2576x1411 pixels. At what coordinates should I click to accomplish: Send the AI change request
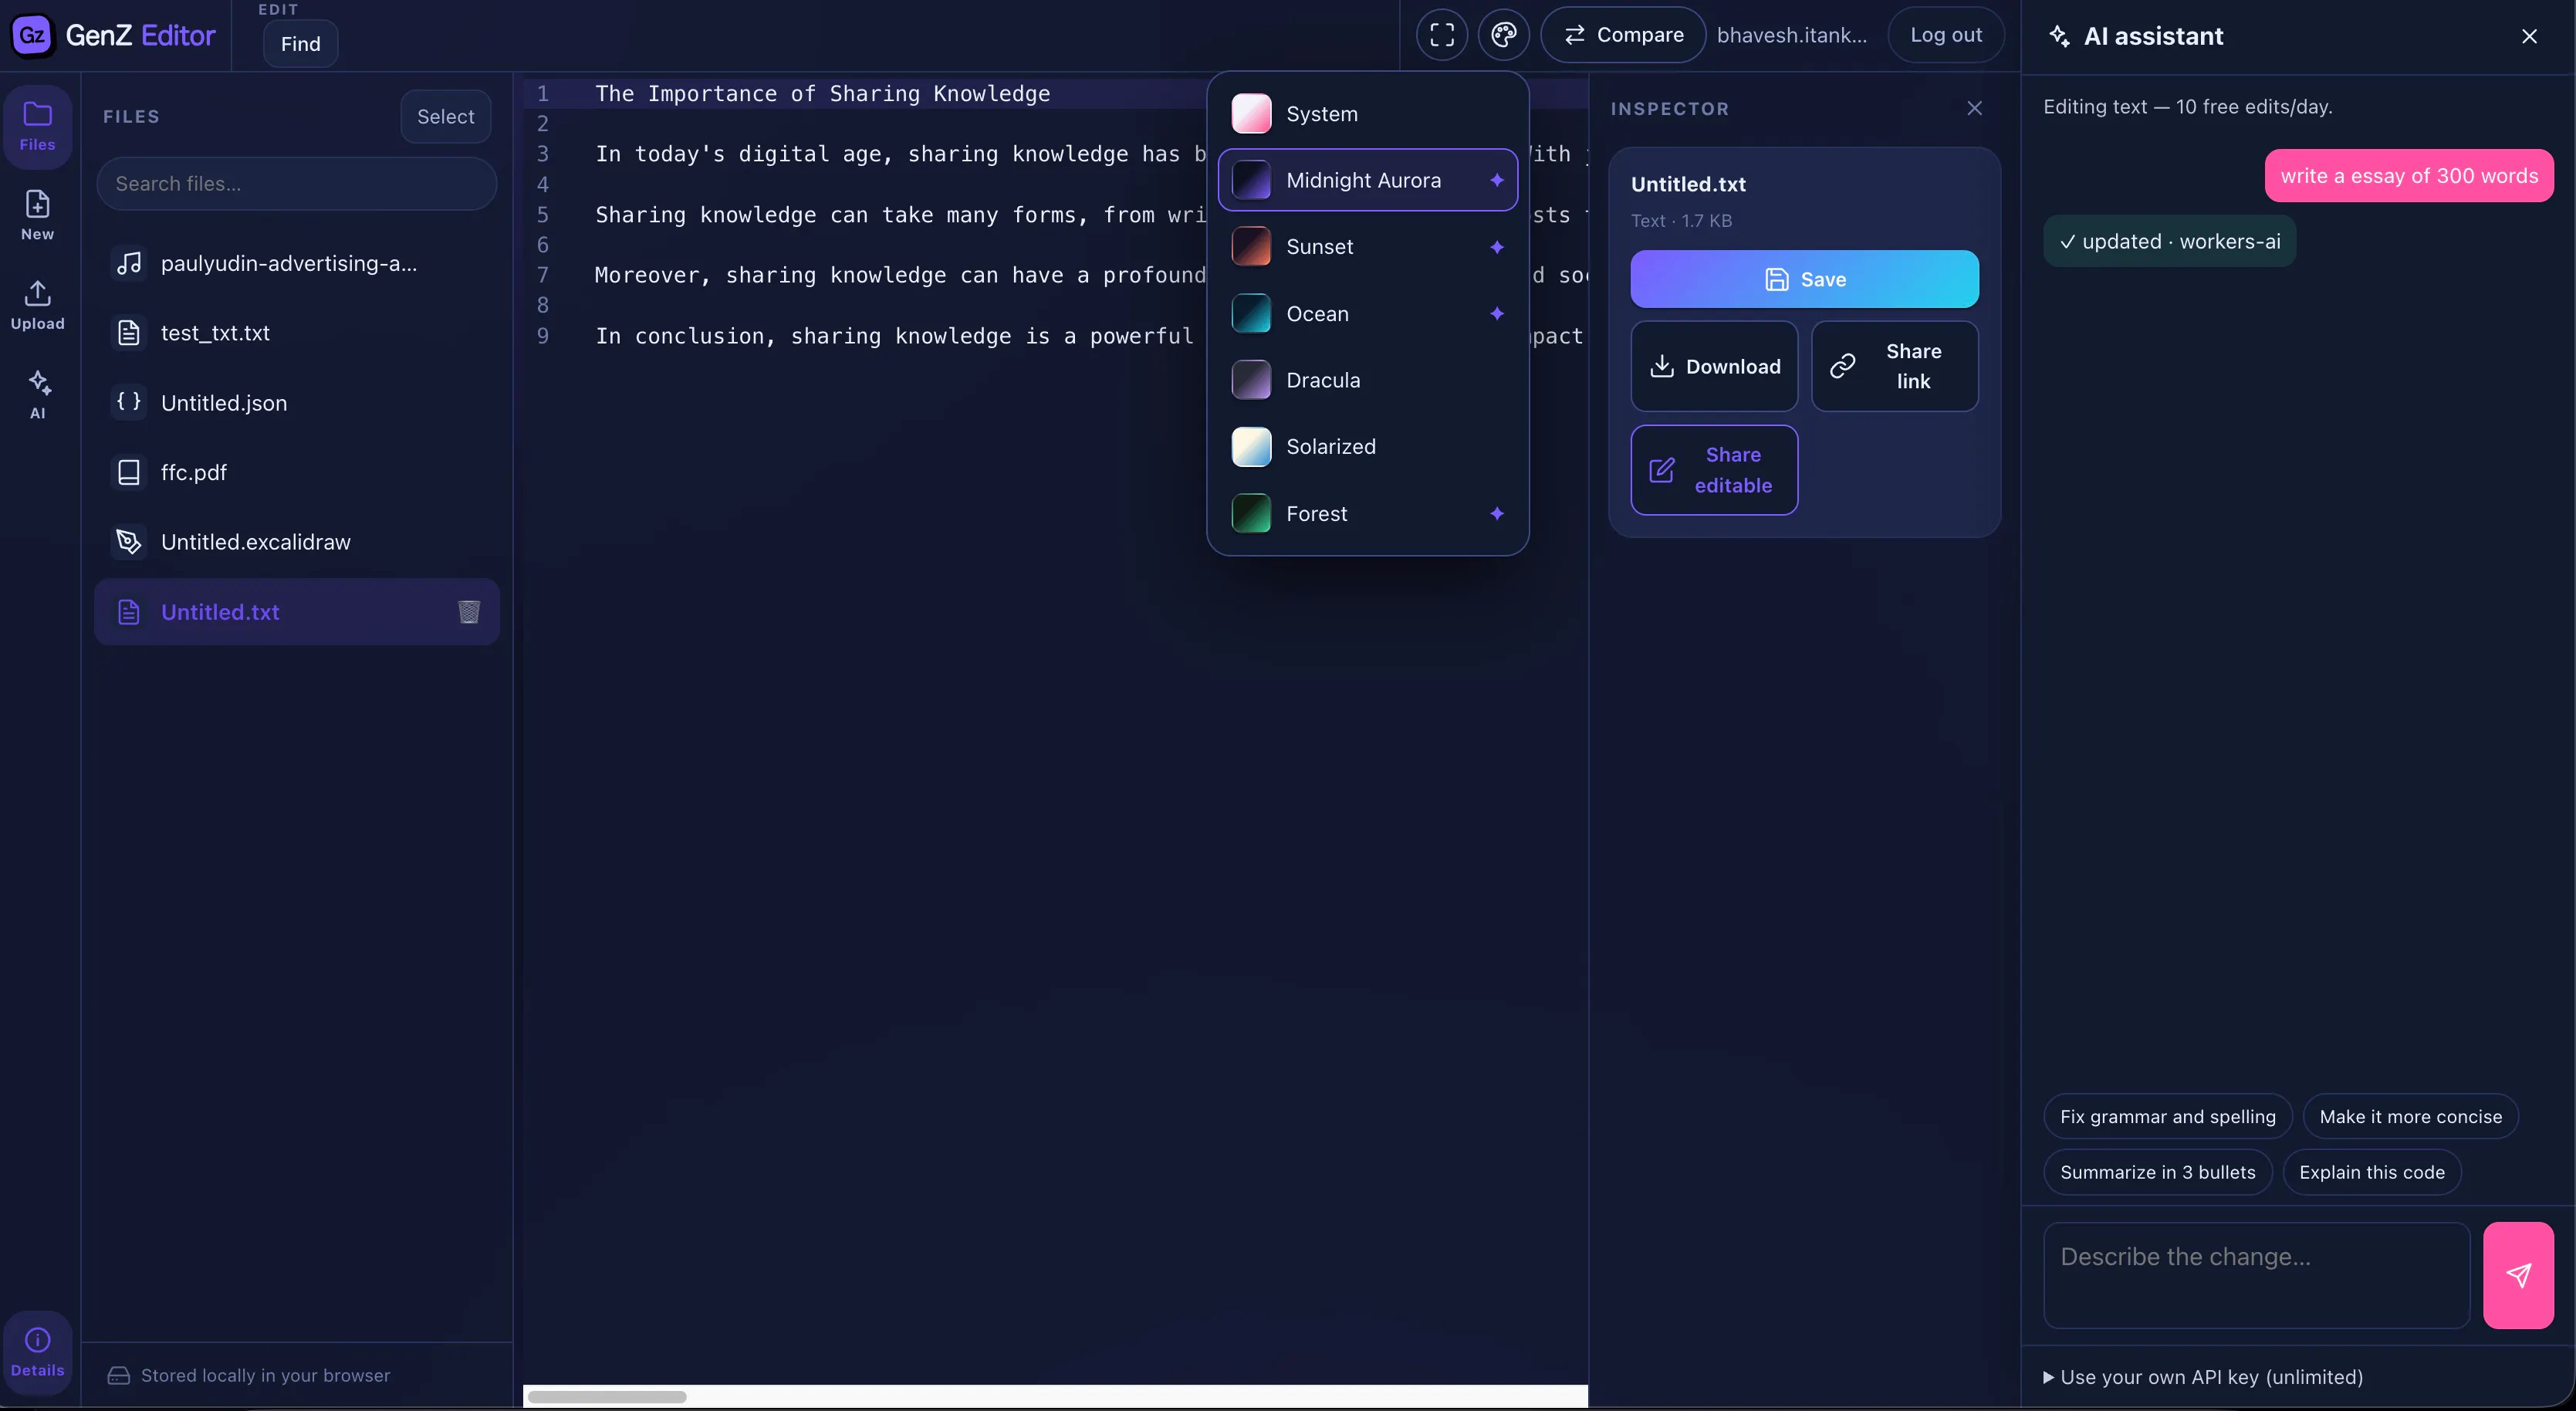pyautogui.click(x=2518, y=1275)
